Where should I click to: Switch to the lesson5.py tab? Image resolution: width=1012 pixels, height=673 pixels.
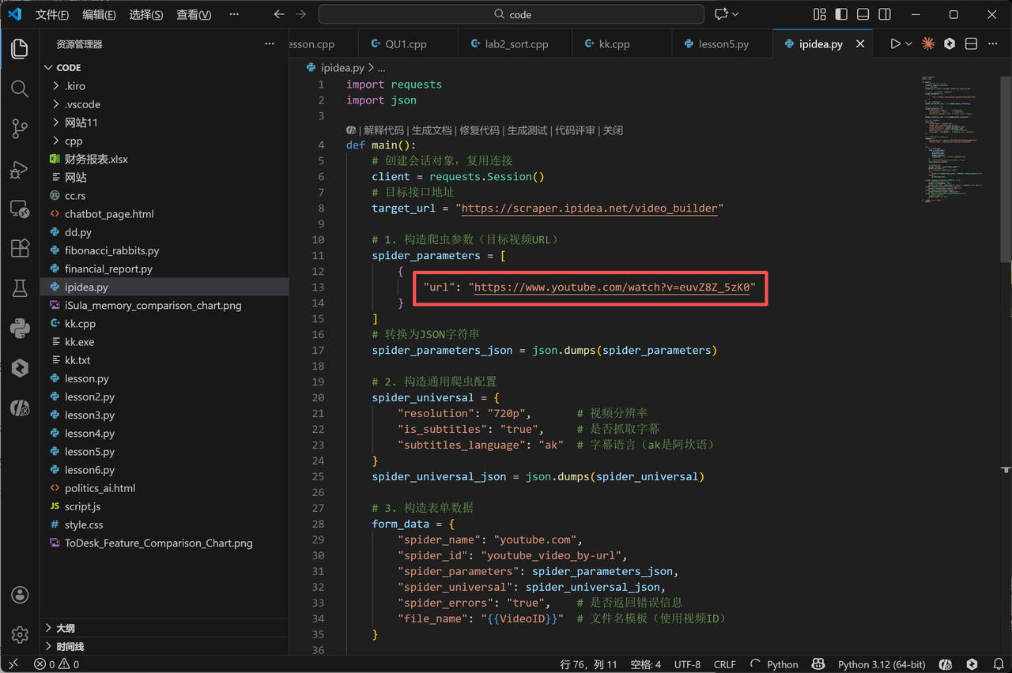point(723,44)
